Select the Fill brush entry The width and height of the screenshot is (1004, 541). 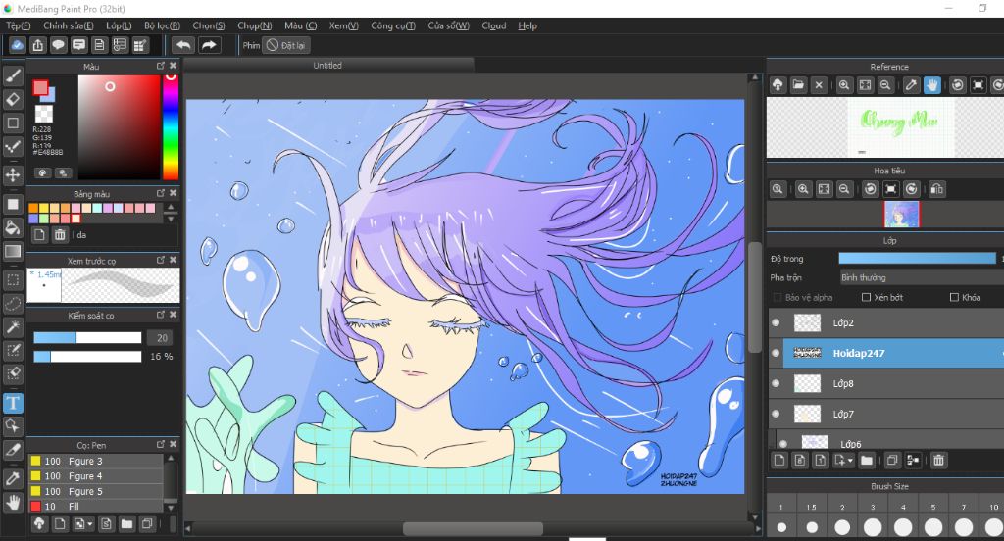pos(96,506)
